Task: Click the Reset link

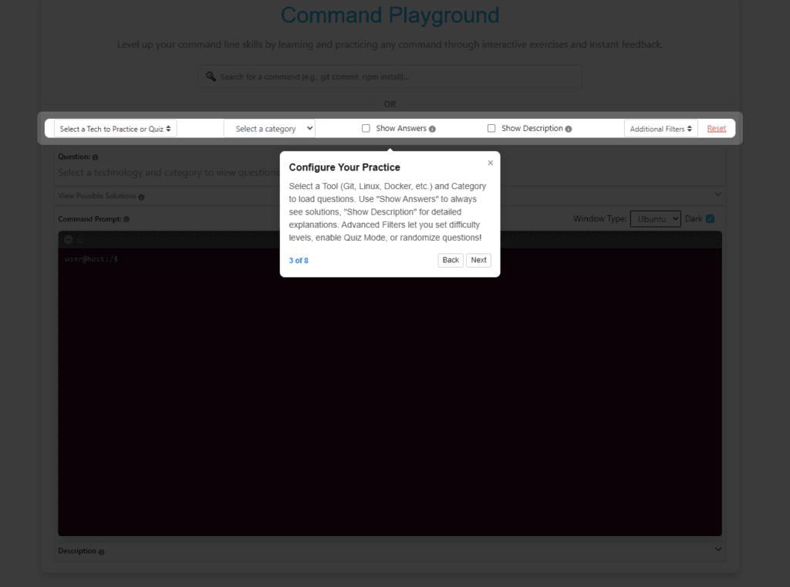Action: tap(716, 129)
